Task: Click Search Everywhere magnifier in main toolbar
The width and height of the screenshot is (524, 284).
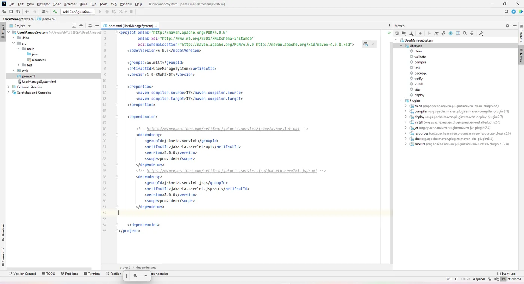Action: click(x=506, y=12)
